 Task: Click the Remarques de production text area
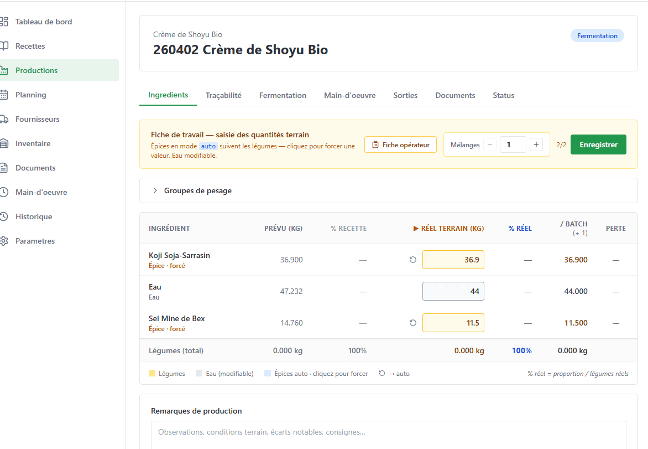(388, 435)
